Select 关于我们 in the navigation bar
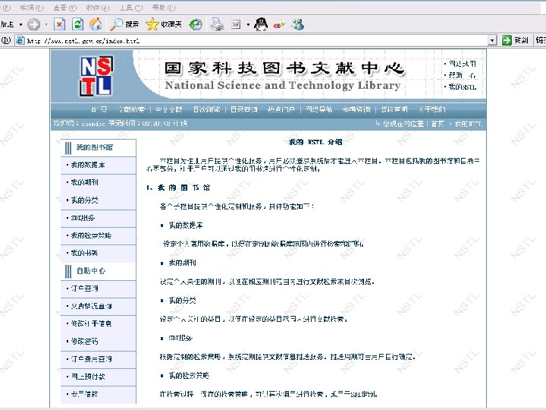 point(432,109)
